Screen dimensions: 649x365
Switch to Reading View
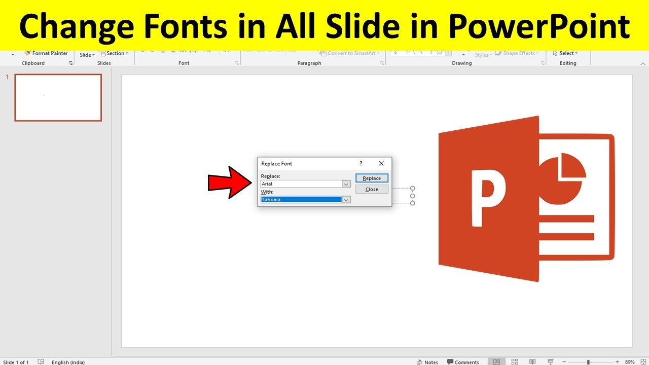click(532, 362)
